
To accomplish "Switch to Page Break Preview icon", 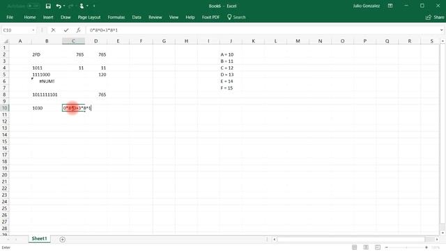I will tap(378, 248).
